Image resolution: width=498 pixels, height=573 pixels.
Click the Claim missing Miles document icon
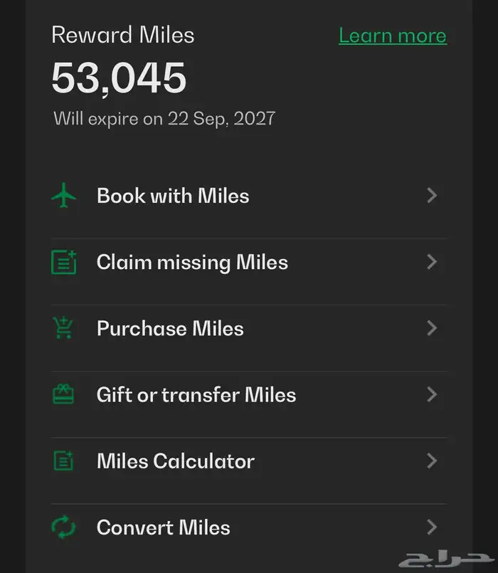64,262
